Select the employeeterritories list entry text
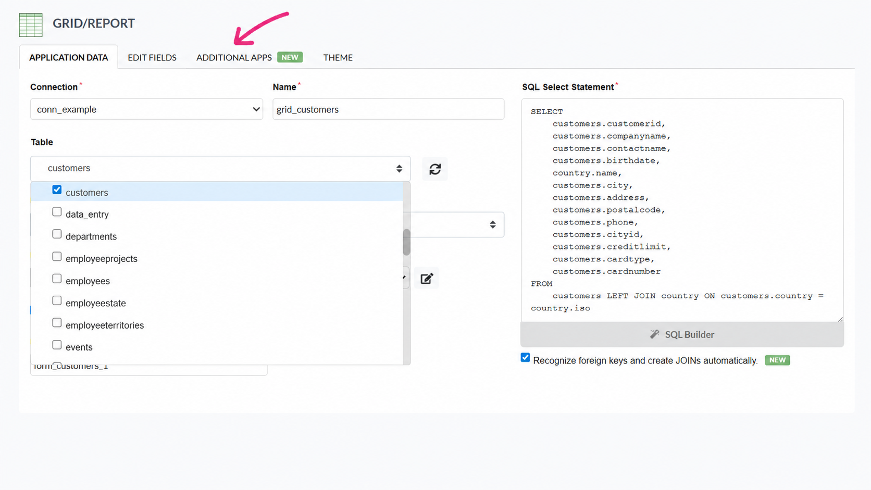 (x=105, y=325)
